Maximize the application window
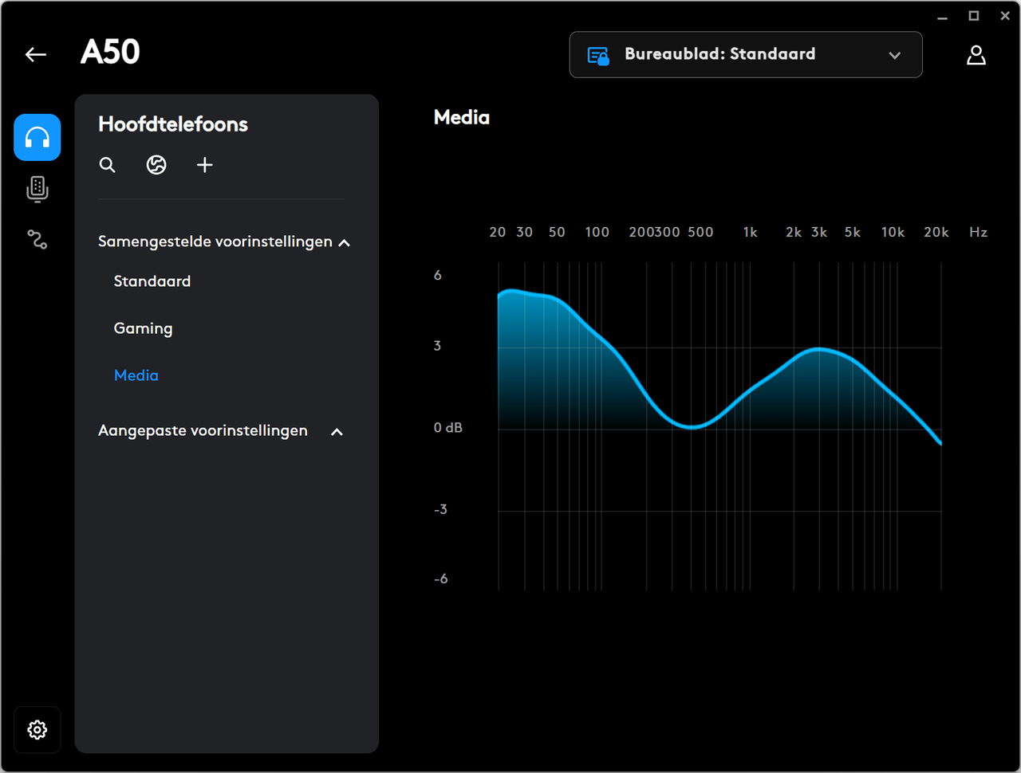1021x773 pixels. tap(974, 16)
